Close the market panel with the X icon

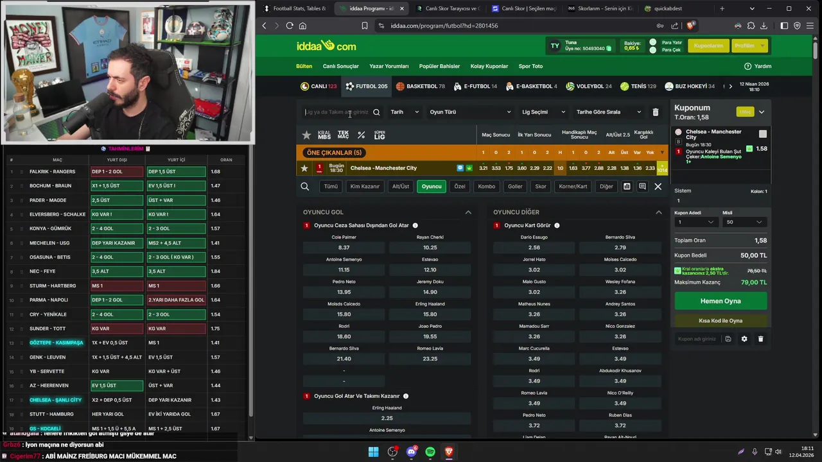[658, 187]
